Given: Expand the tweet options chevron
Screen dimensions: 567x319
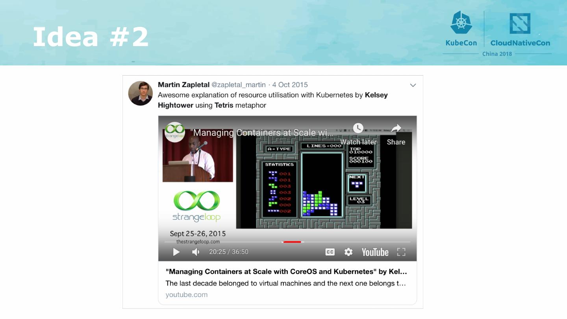Looking at the screenshot, I should [413, 85].
